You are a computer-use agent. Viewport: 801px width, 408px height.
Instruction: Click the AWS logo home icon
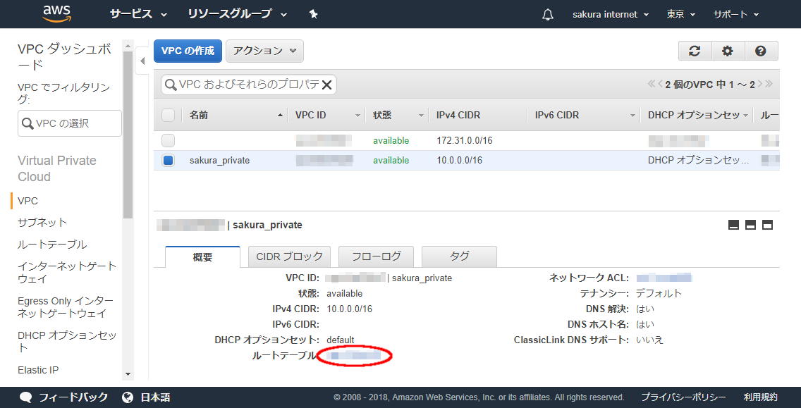click(x=56, y=13)
